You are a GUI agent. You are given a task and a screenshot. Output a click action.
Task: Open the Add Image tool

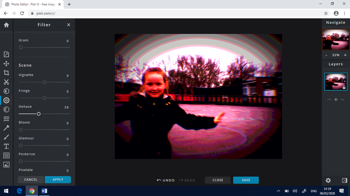coord(6,165)
